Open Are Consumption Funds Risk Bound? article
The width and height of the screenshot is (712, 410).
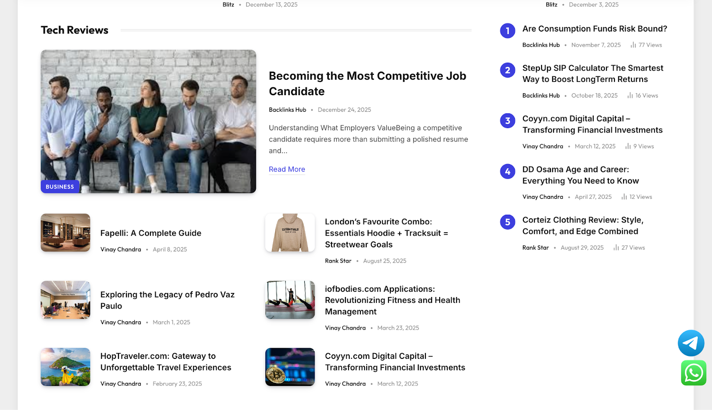point(594,29)
